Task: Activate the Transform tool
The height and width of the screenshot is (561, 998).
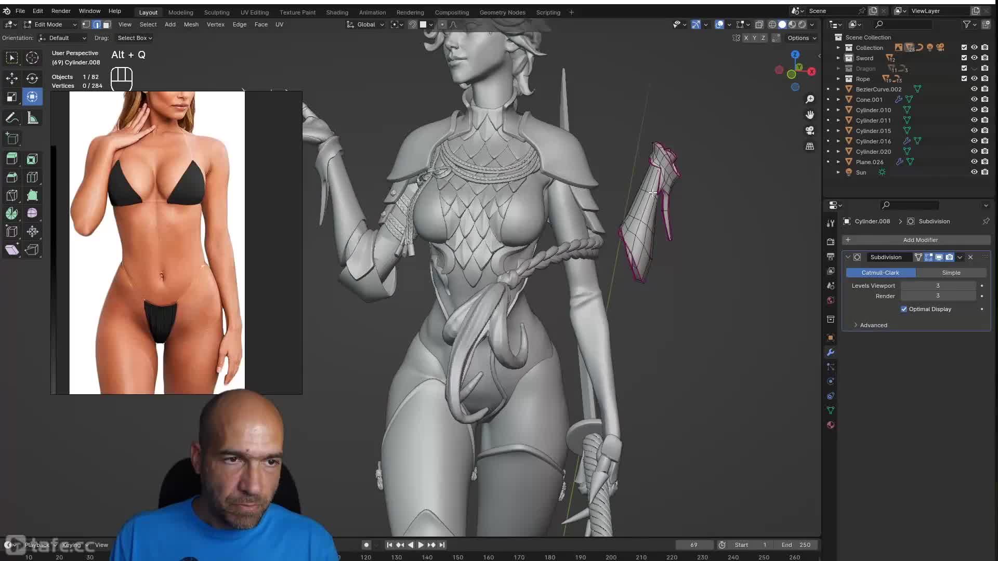Action: (x=32, y=97)
